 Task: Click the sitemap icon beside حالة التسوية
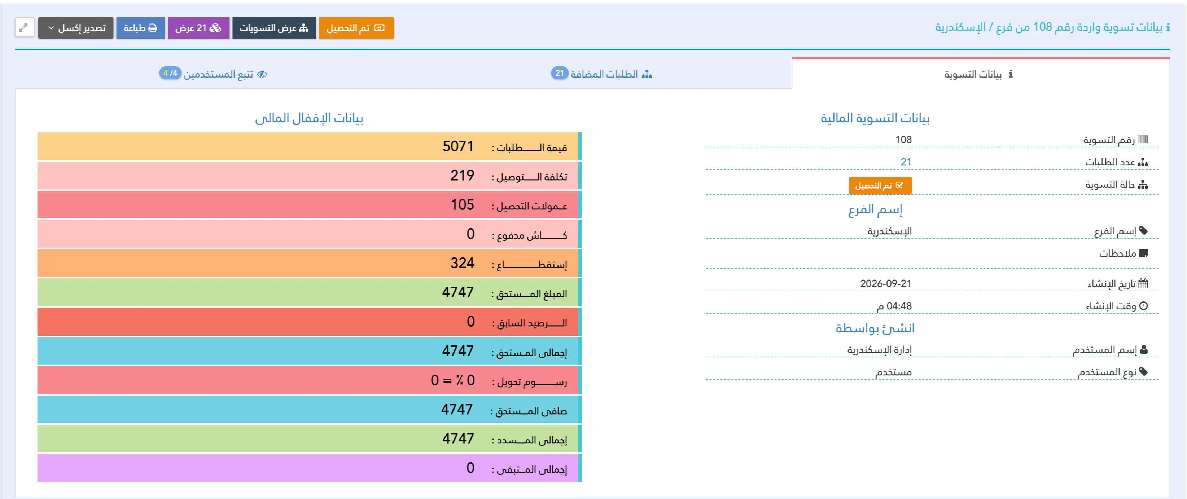pos(1143,185)
